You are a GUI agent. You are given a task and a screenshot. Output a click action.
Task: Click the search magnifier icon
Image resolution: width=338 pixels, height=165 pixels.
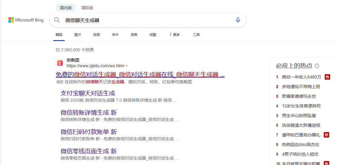(57, 20)
